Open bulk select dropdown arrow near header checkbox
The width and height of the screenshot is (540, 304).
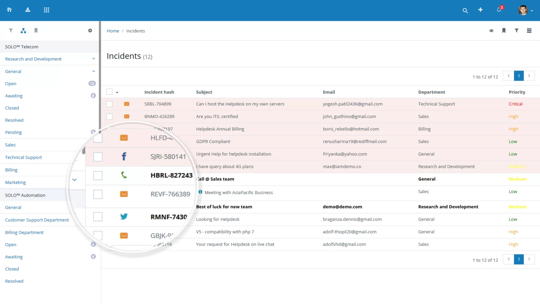(x=117, y=92)
